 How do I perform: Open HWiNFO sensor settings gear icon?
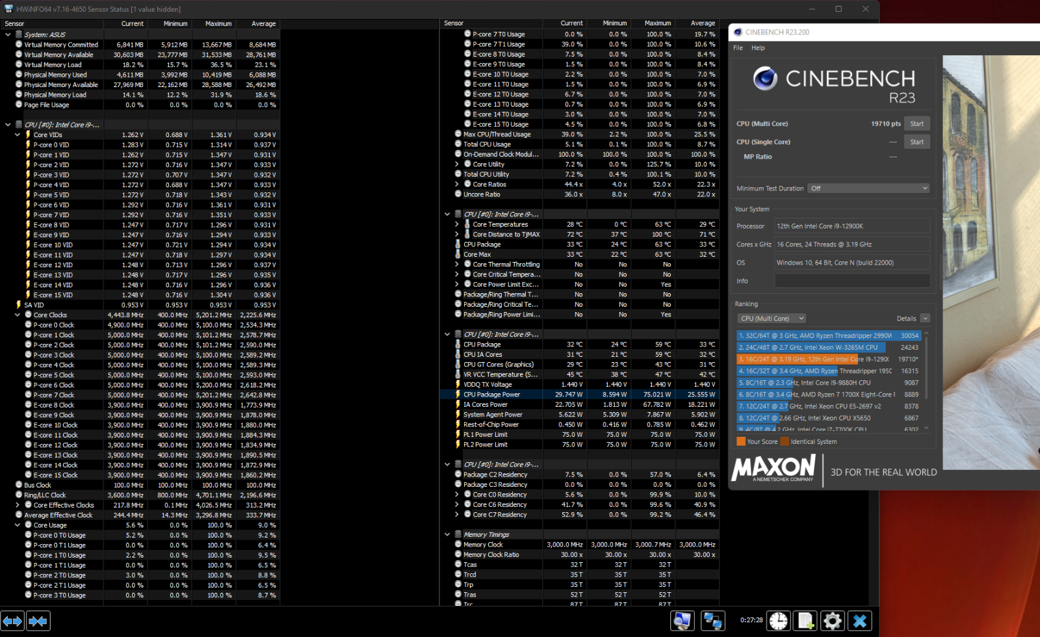[x=832, y=621]
